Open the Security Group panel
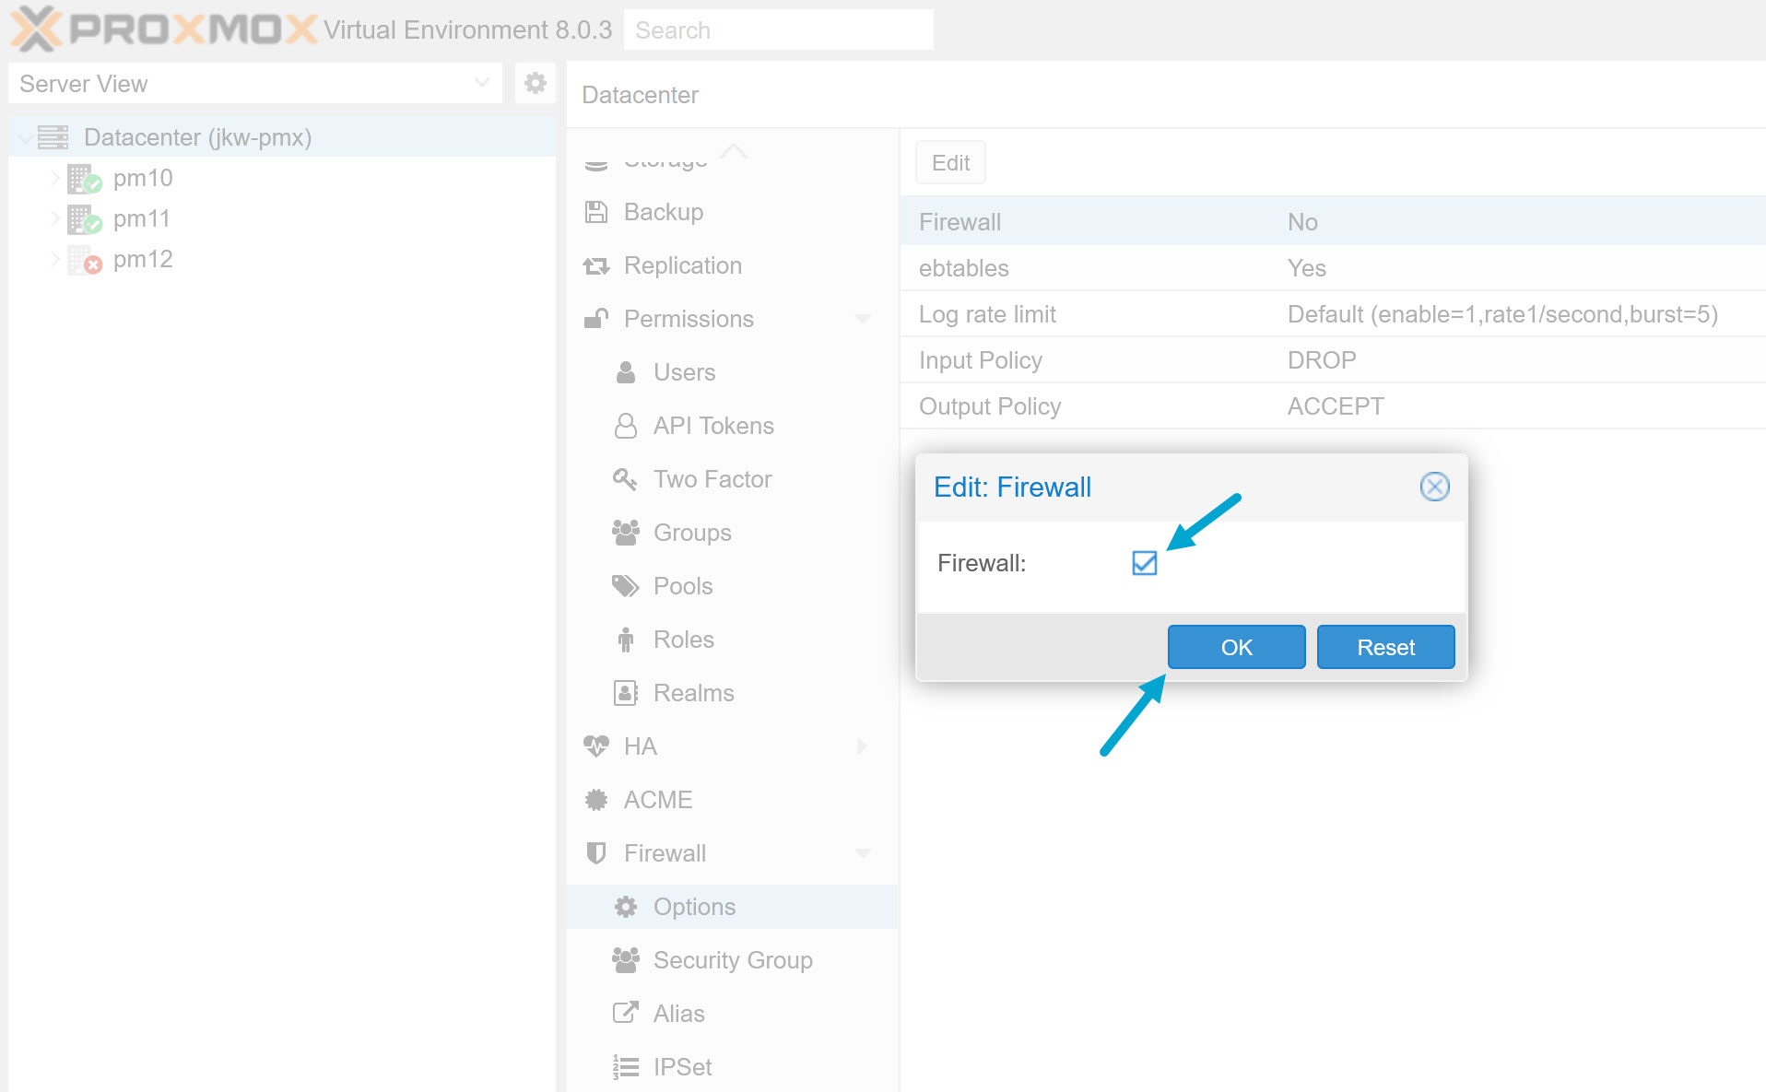 732,959
